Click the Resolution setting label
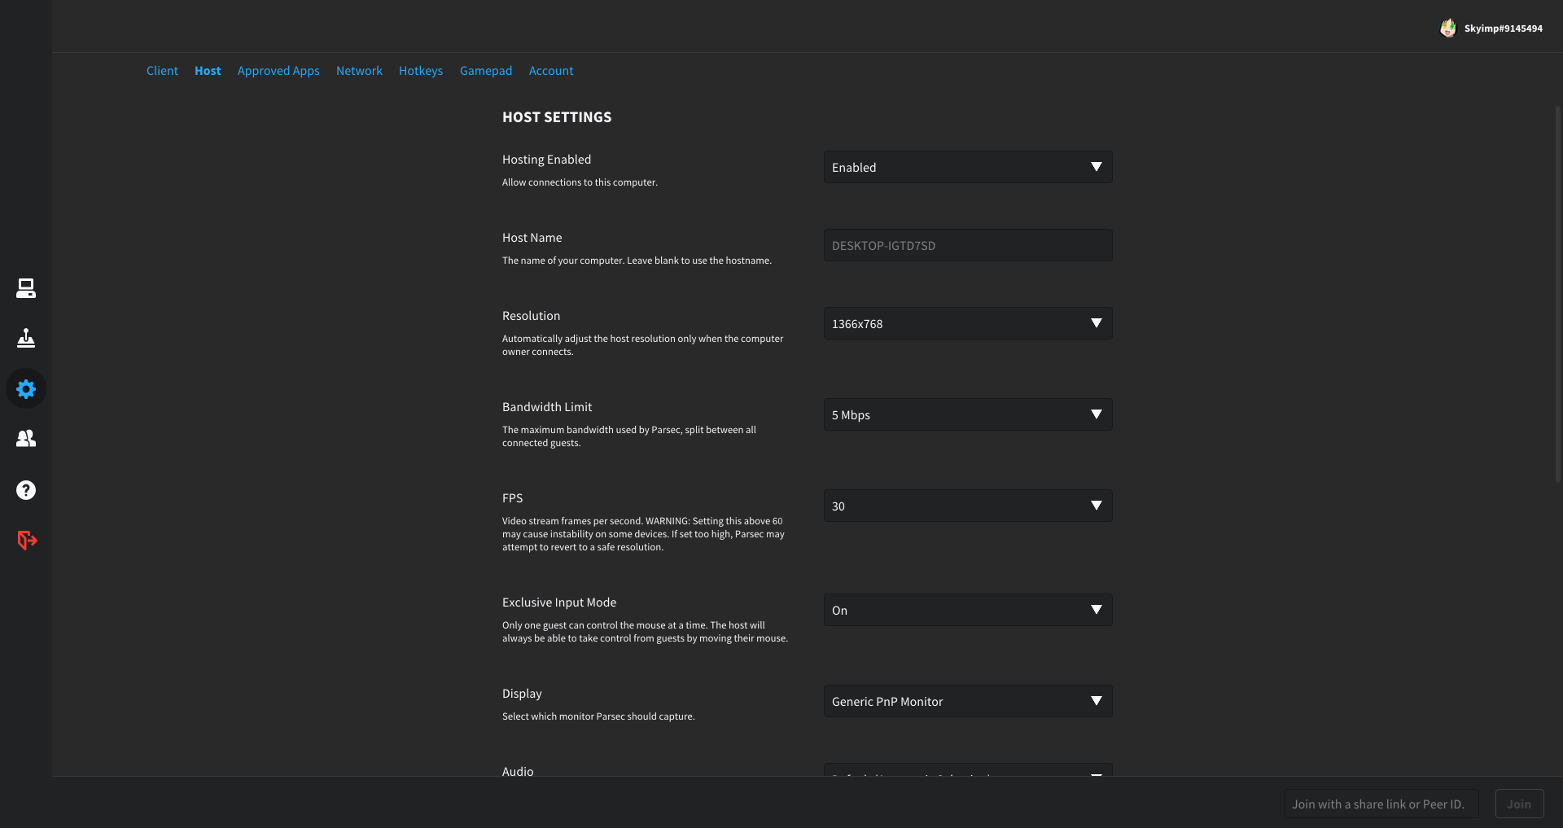The height and width of the screenshot is (828, 1563). 531,316
